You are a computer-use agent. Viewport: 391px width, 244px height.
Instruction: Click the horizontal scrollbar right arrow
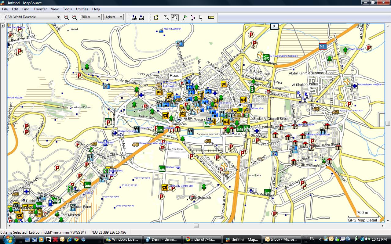pyautogui.click(x=383, y=226)
